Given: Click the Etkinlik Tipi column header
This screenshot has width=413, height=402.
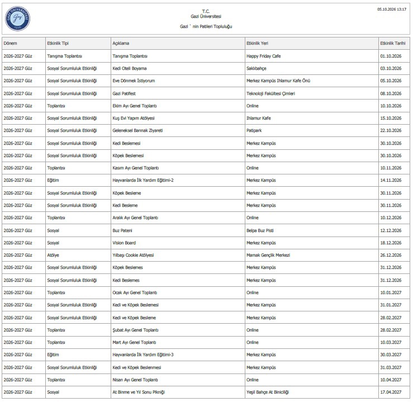Looking at the screenshot, I should 78,43.
